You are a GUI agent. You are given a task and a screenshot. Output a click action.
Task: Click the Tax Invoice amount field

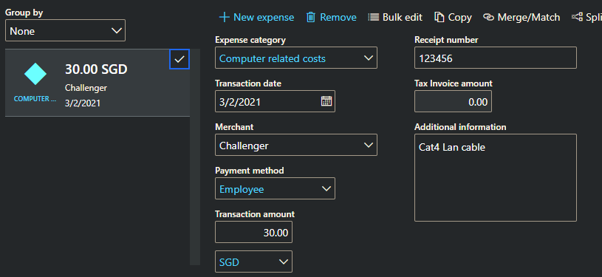pos(453,101)
